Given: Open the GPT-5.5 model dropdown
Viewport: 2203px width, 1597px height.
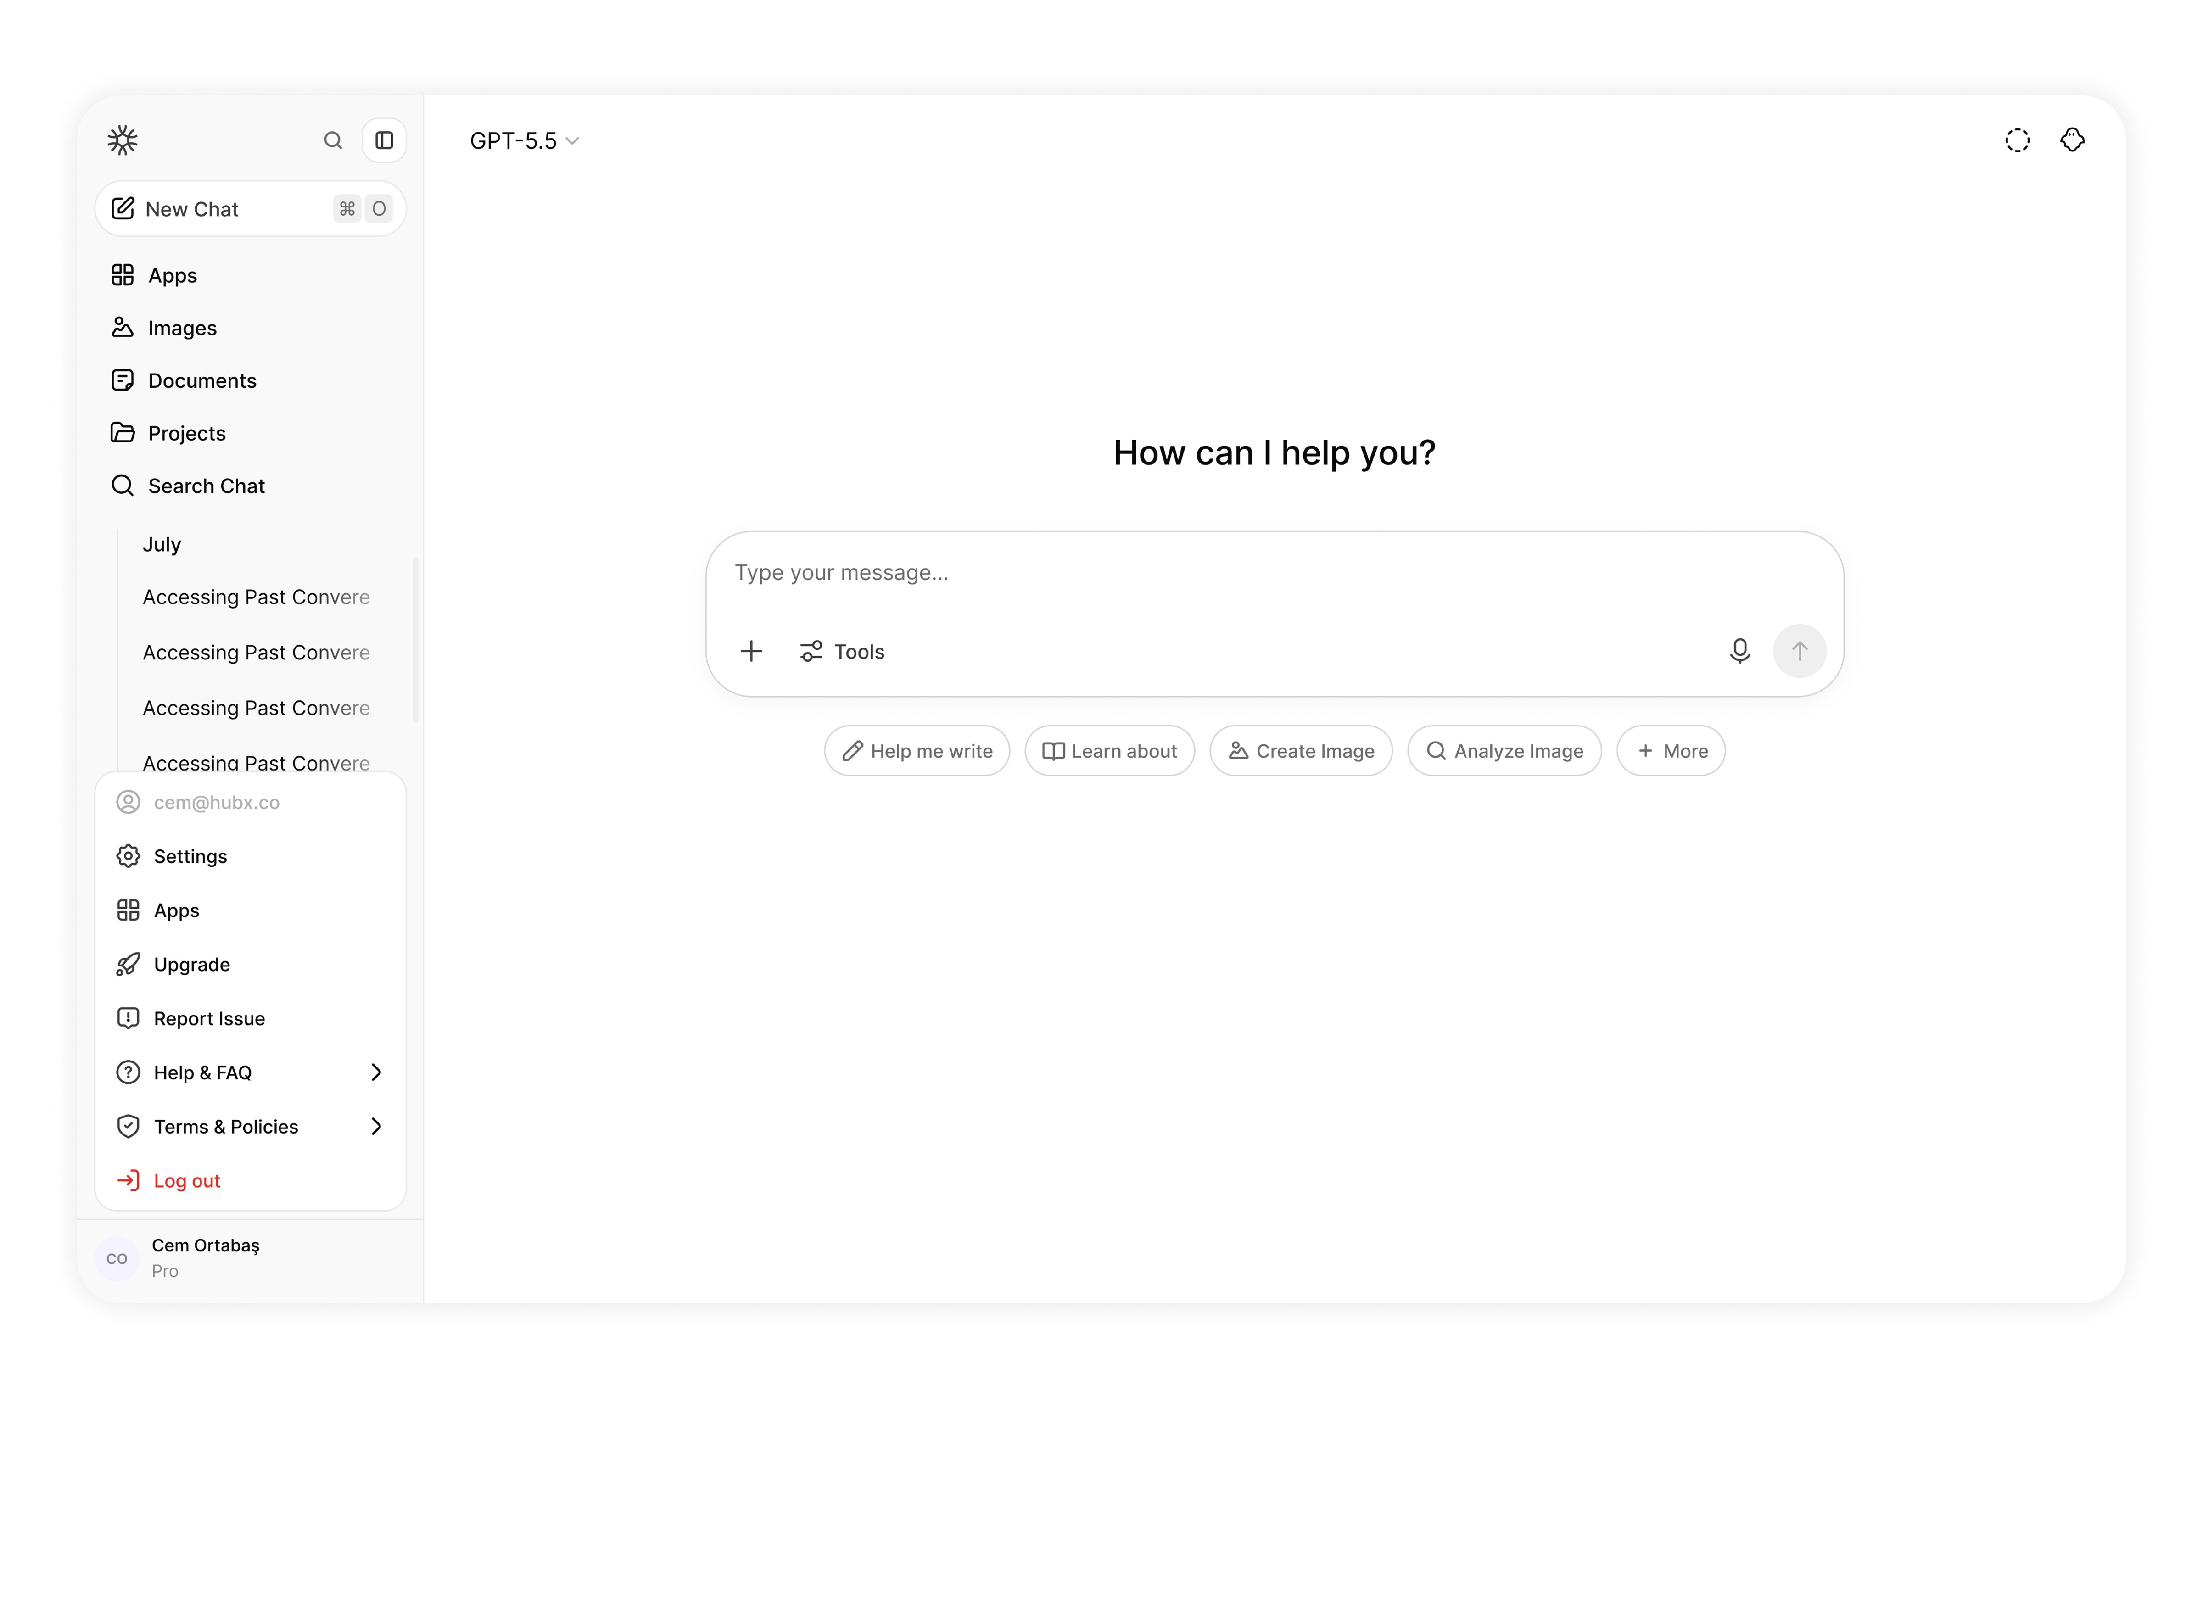Looking at the screenshot, I should (x=525, y=141).
